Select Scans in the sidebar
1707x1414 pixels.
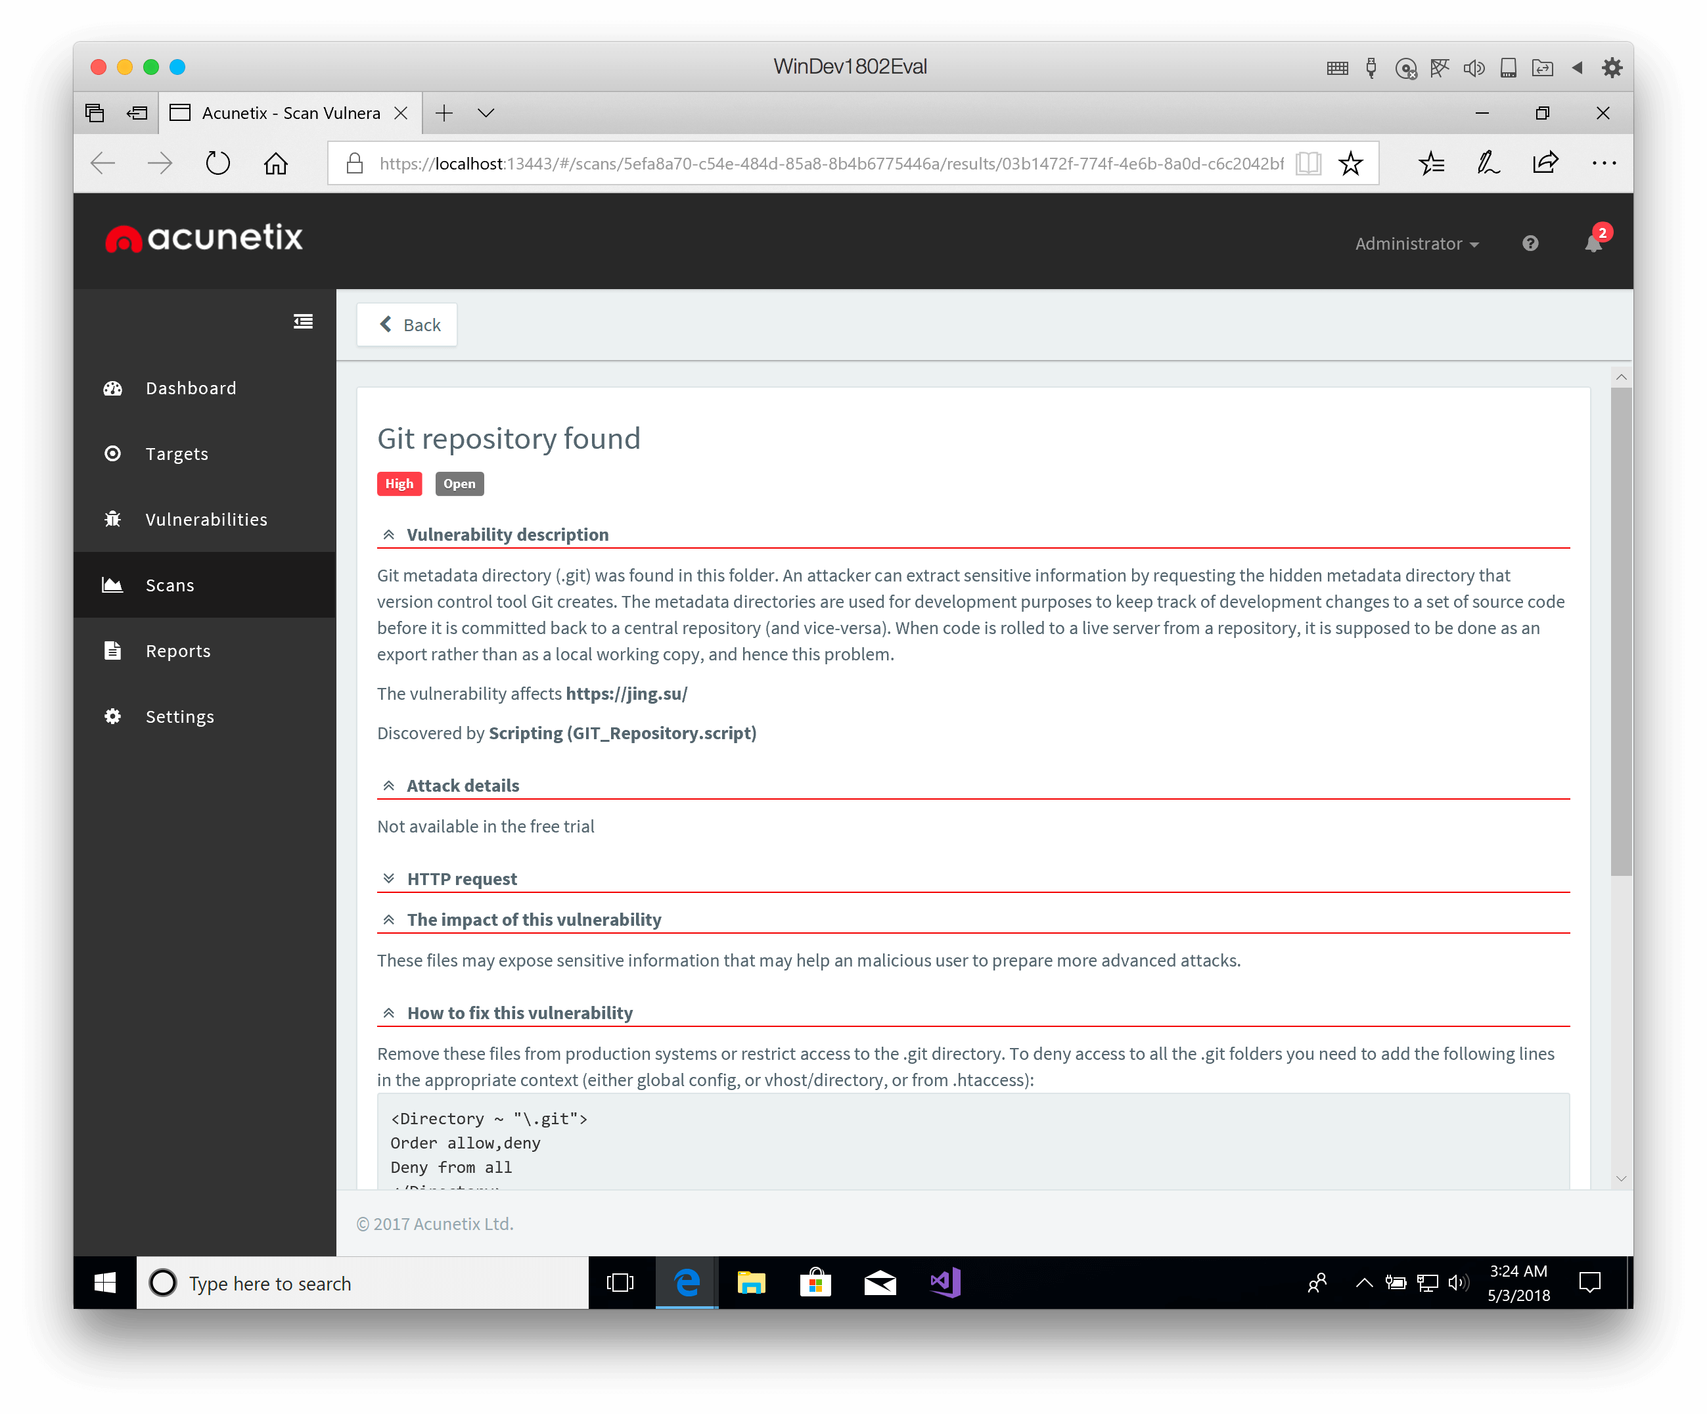[205, 585]
